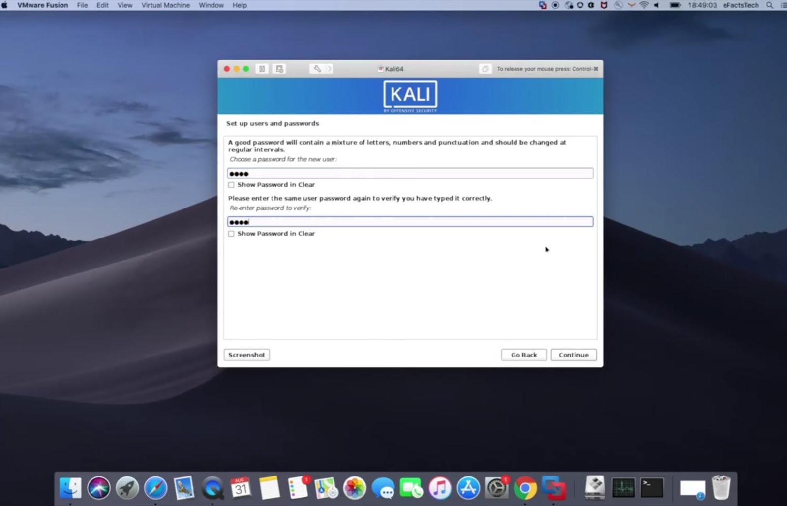
Task: Launch Siri from the Dock
Action: [99, 488]
